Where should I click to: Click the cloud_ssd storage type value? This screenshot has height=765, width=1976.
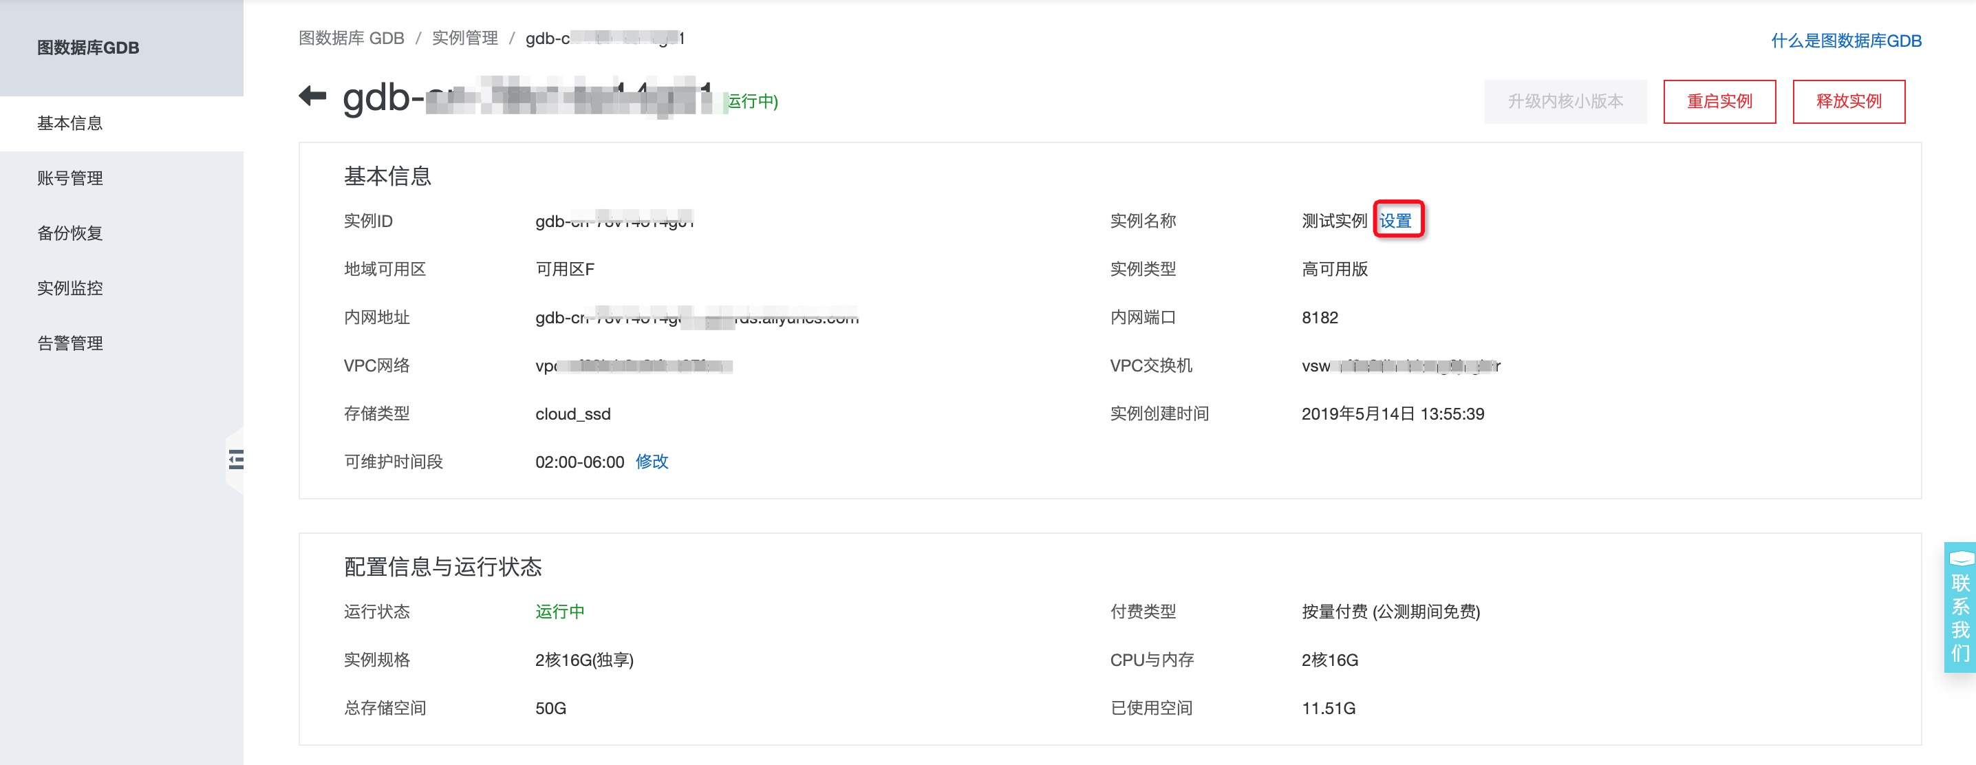point(573,413)
